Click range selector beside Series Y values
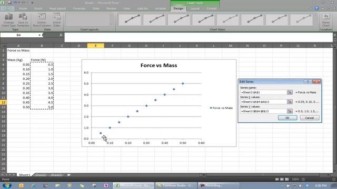This screenshot has height=189, width=337. point(290,111)
